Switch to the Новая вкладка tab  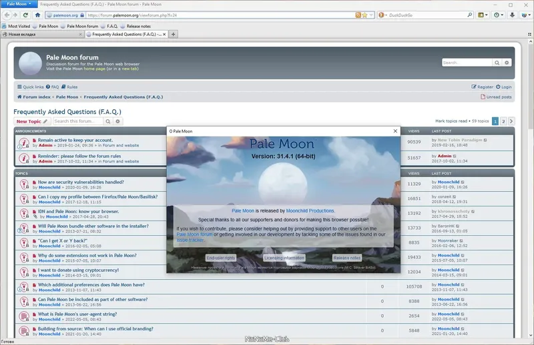coord(41,35)
